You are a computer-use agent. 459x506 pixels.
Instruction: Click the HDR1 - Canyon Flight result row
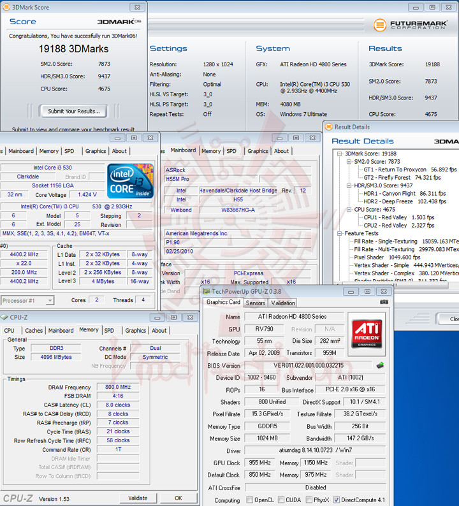pos(404,194)
